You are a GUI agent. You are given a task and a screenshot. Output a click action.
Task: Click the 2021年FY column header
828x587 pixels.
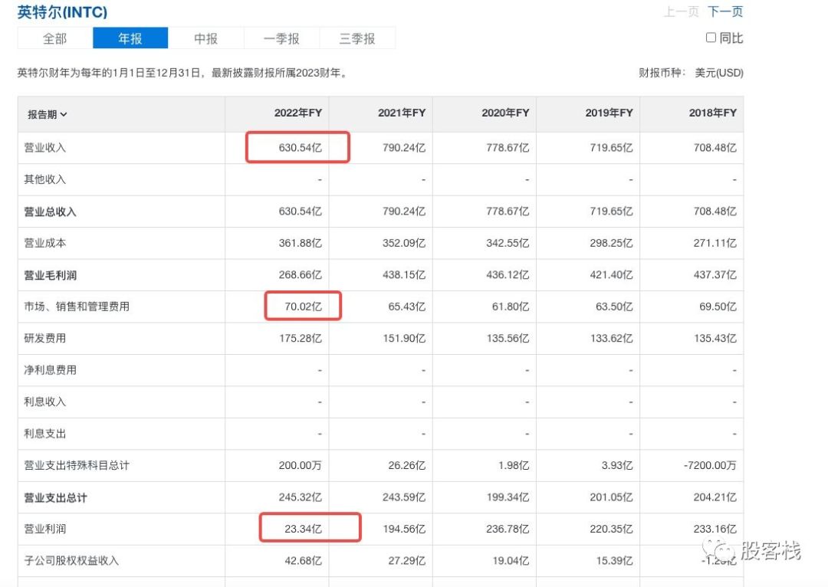402,113
